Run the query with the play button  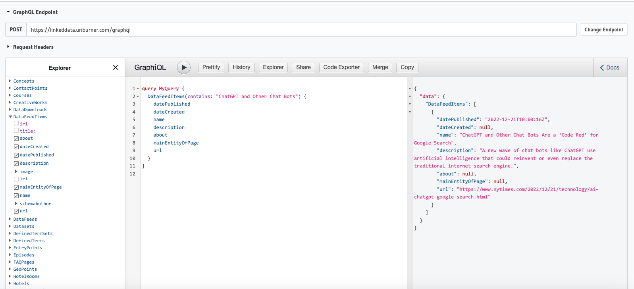click(x=184, y=67)
